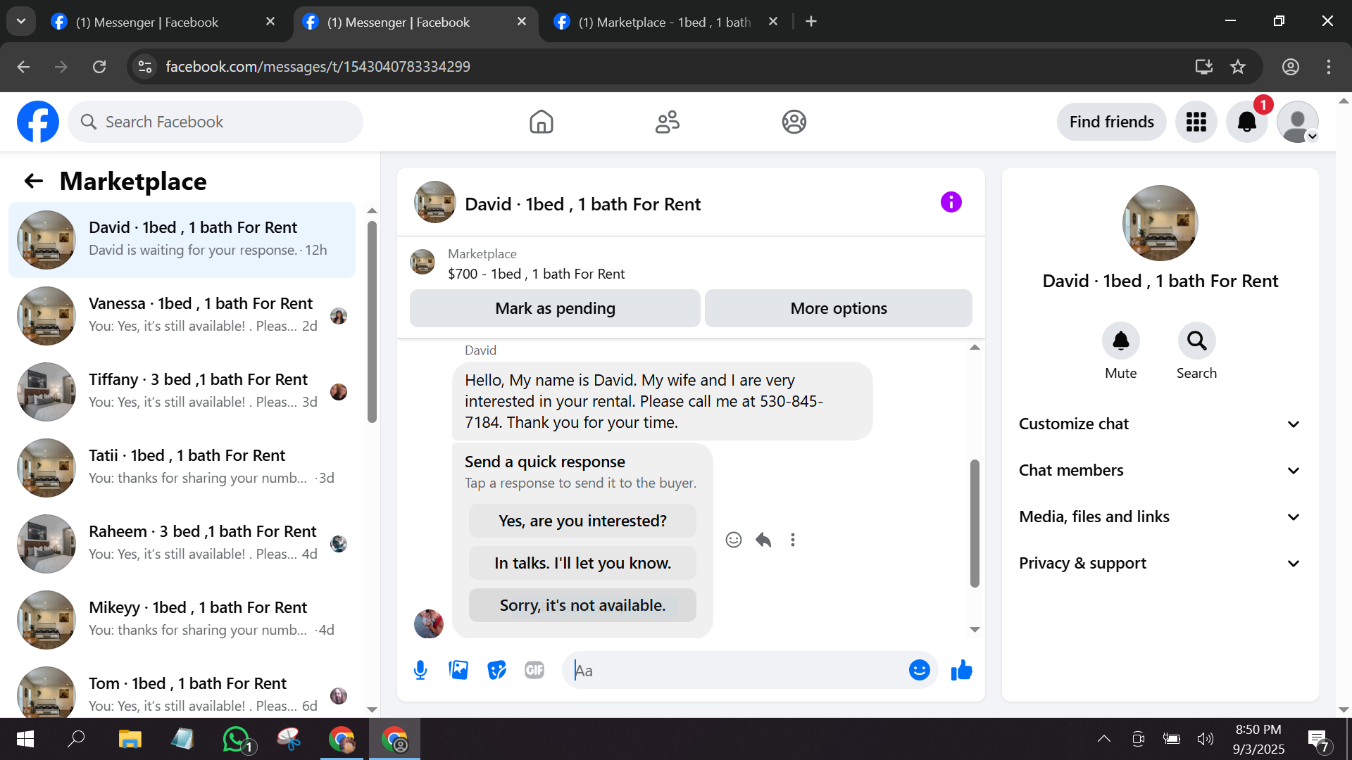Open the account profile avatar menu
This screenshot has width=1352, height=760.
click(x=1297, y=122)
